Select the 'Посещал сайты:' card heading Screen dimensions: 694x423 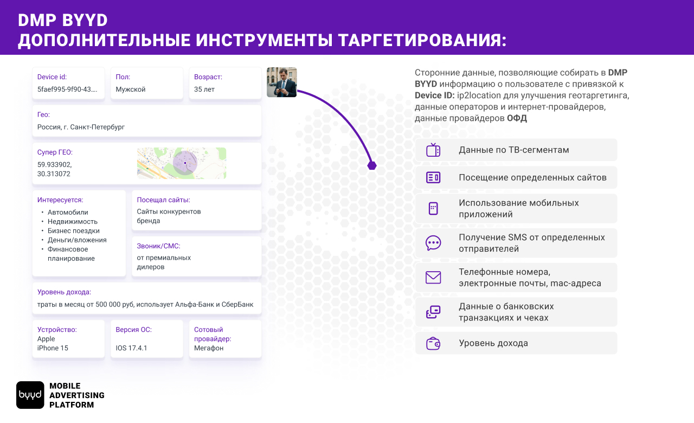point(163,200)
